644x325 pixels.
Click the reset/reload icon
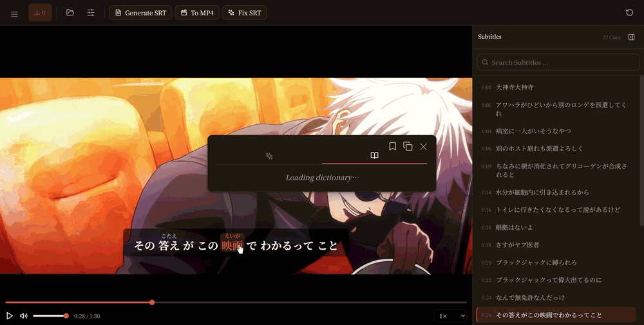click(x=629, y=13)
